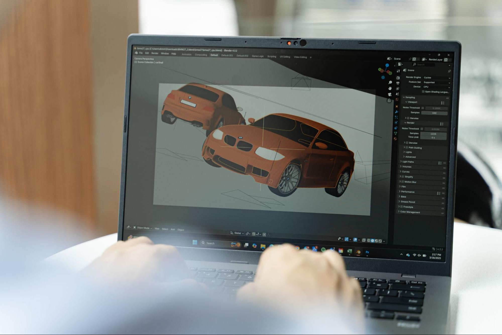Open the viewport Add menu
The width and height of the screenshot is (502, 335).
coord(173,229)
